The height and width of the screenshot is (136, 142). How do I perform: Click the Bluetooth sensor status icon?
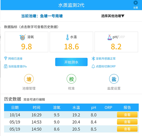click(93, 59)
